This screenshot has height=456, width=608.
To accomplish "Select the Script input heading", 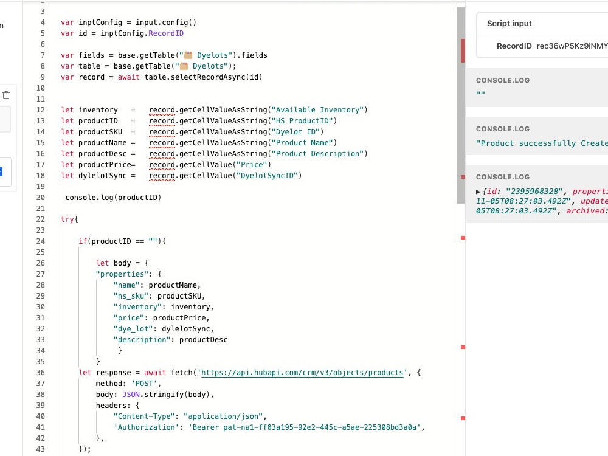I will 509,24.
